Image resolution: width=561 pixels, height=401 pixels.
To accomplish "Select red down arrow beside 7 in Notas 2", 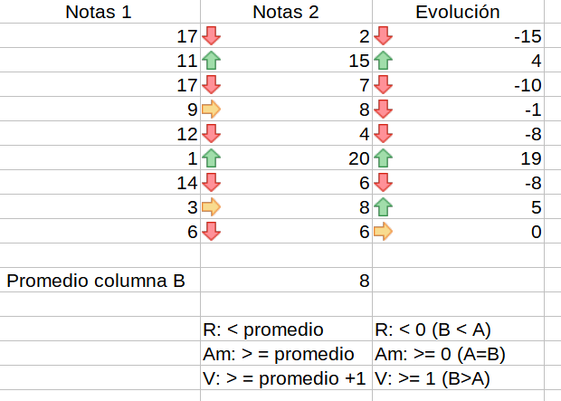I will coord(211,85).
